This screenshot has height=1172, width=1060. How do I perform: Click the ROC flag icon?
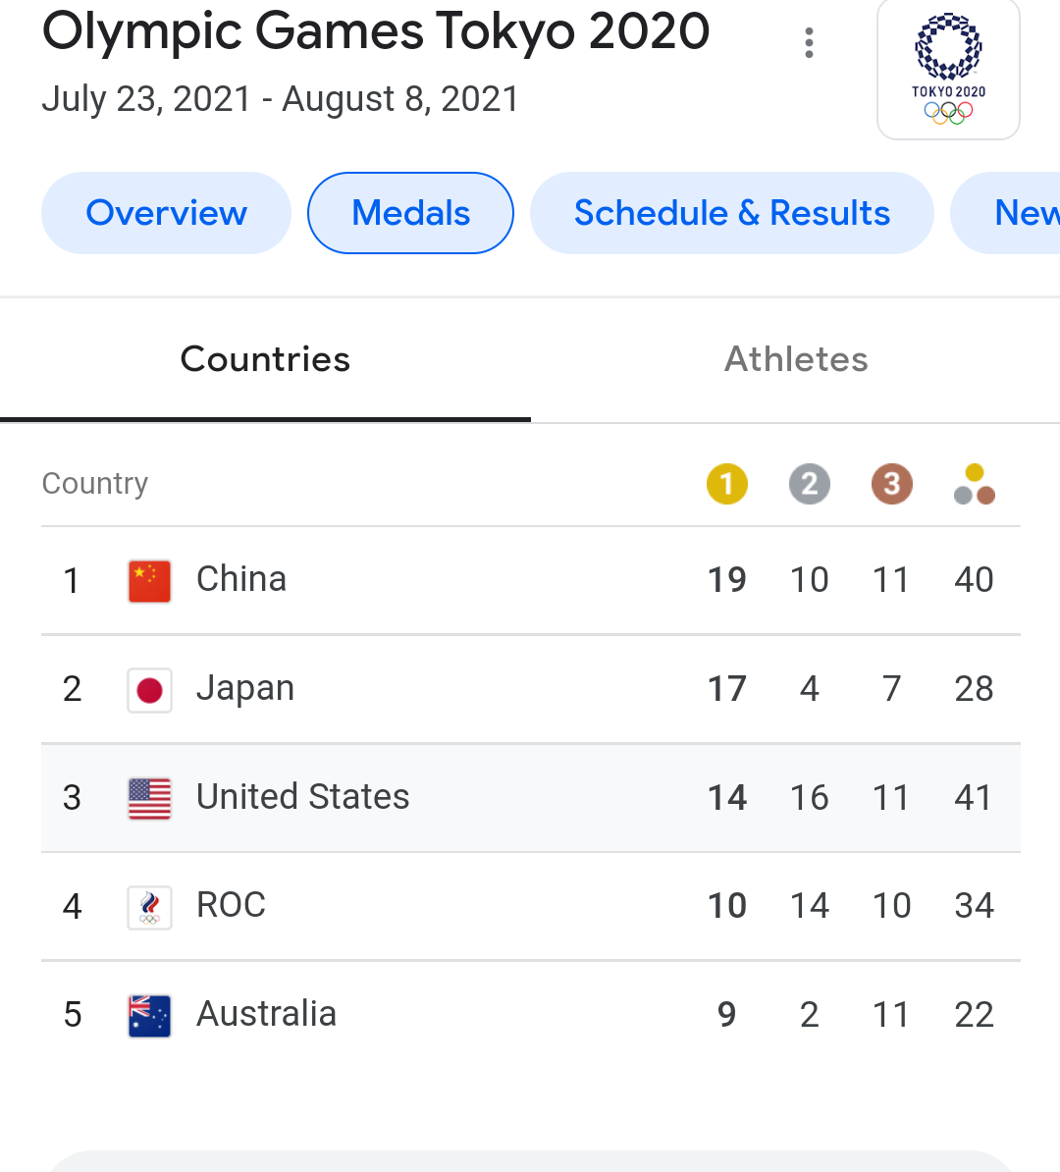tap(150, 907)
